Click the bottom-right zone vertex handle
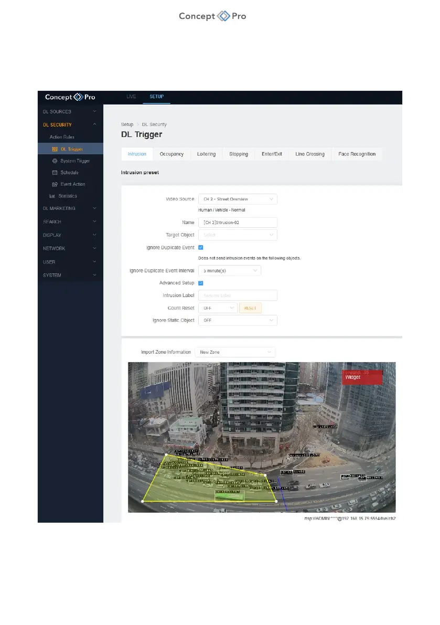 276,501
